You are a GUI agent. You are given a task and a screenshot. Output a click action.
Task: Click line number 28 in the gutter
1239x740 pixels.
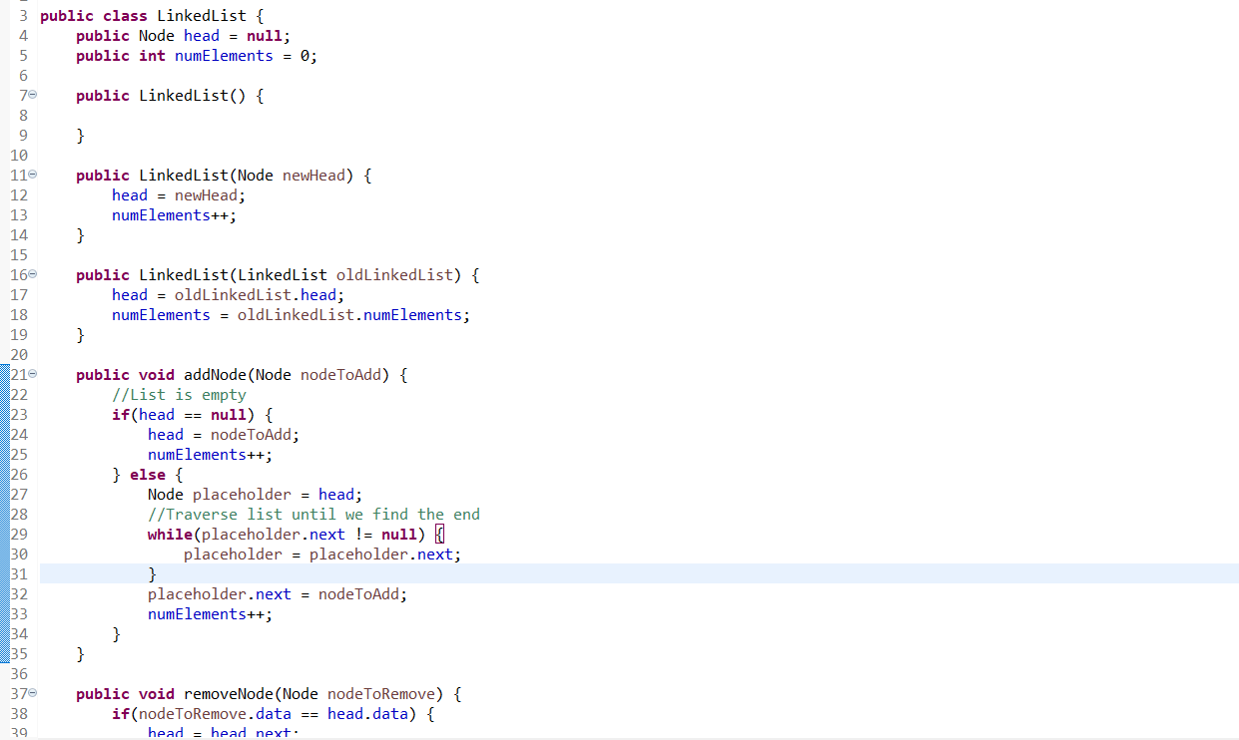19,515
